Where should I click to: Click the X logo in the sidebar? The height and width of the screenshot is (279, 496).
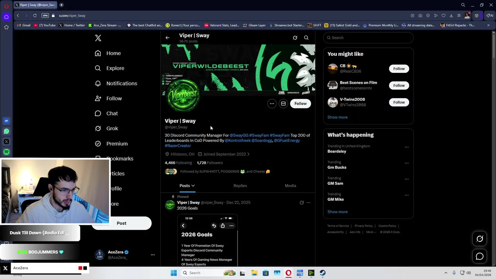(x=98, y=38)
